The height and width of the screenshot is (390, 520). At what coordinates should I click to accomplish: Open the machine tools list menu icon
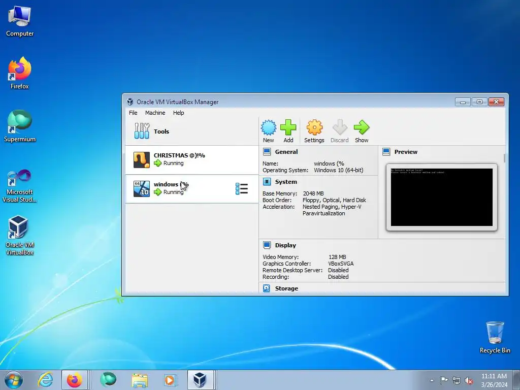click(241, 189)
